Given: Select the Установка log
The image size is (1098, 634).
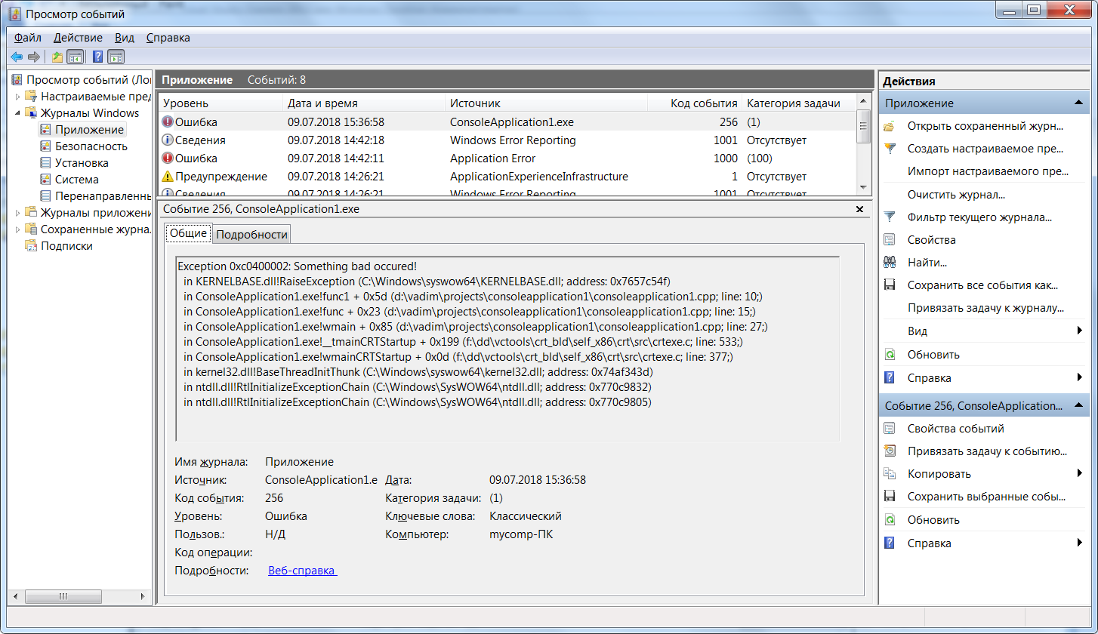Looking at the screenshot, I should pos(82,163).
